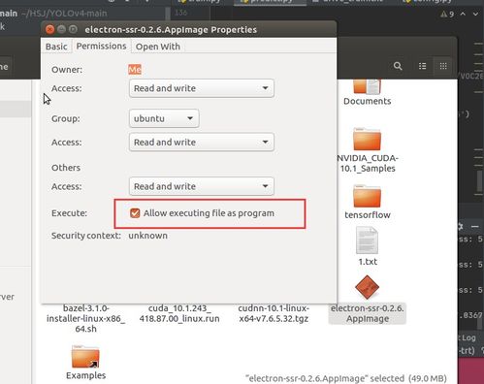Screen dimensions: 484x384
Task: Select the Permissions tab
Action: [101, 46]
